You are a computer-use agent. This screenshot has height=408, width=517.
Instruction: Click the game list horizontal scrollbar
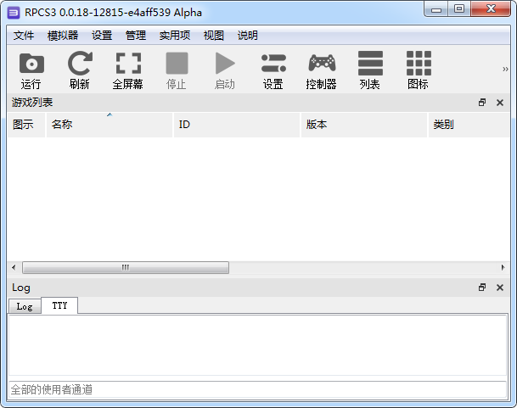pos(126,267)
